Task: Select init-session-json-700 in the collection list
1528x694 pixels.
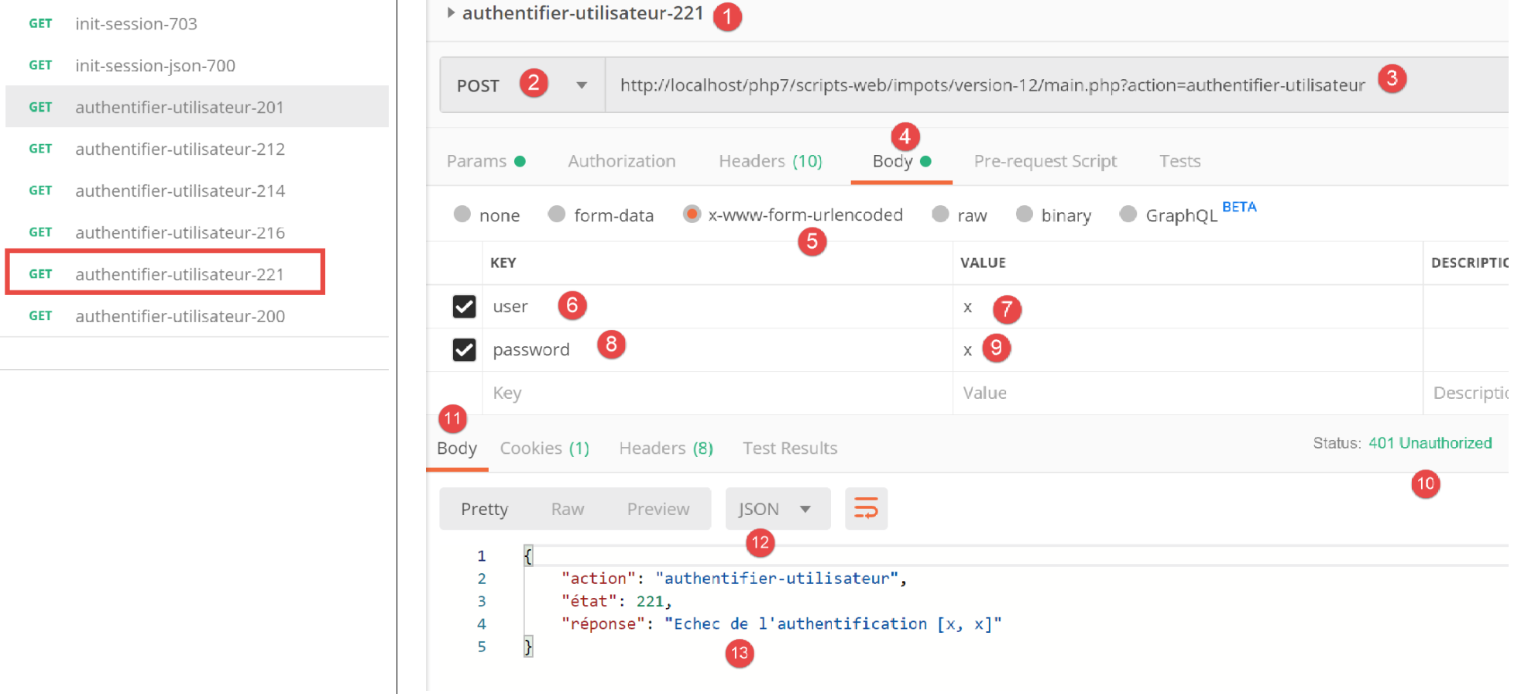Action: [x=155, y=66]
